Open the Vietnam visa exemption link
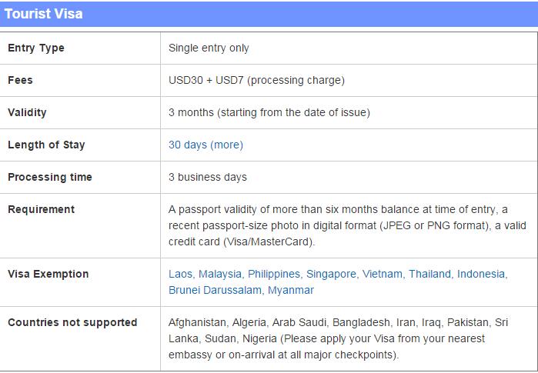 point(383,274)
